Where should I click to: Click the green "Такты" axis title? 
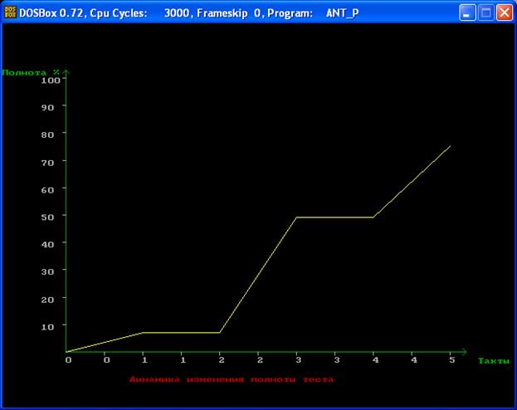(x=493, y=361)
